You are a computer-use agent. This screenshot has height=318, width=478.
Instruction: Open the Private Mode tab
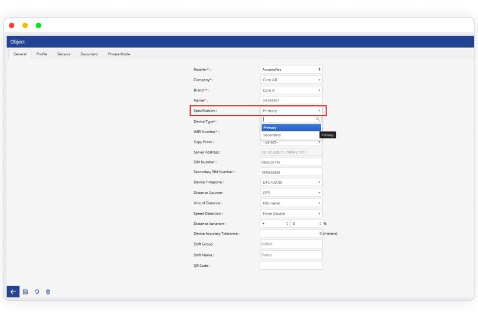(119, 54)
